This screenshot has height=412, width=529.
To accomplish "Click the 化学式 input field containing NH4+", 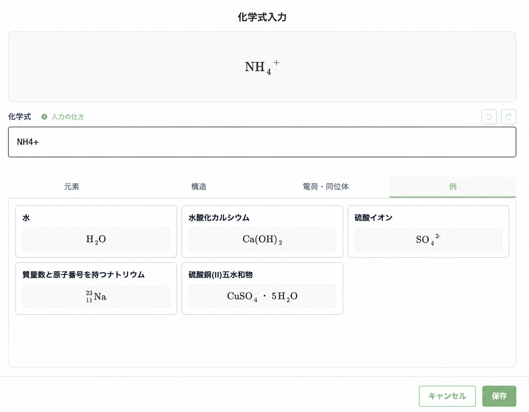I will (x=262, y=142).
